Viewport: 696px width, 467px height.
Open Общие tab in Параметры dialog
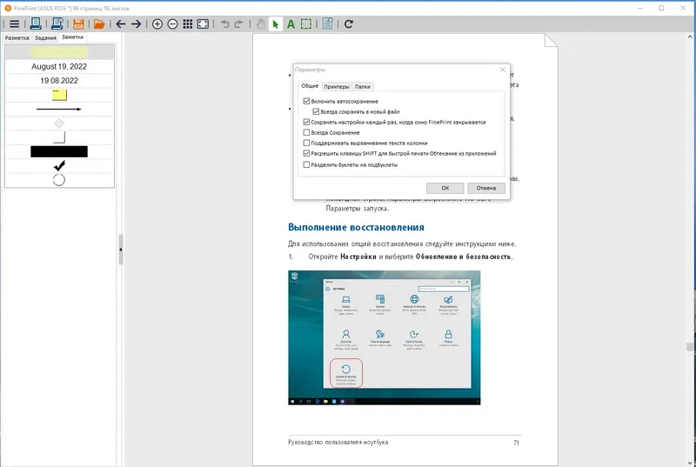point(310,86)
